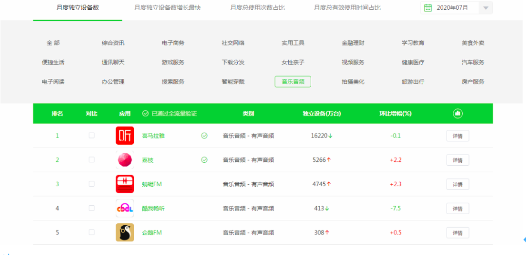Select the 便捷生活 category
The height and width of the screenshot is (255, 526).
(53, 62)
